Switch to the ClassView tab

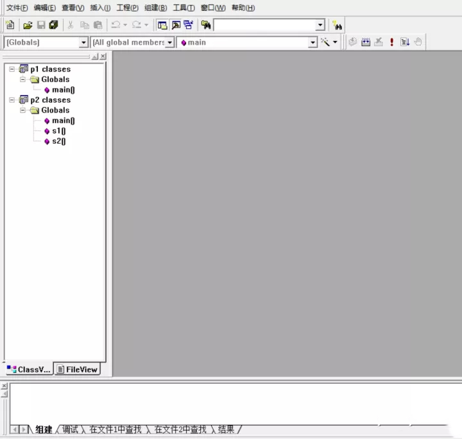(x=29, y=369)
